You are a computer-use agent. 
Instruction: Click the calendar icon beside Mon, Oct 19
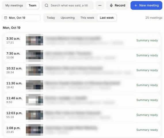tap(6, 18)
